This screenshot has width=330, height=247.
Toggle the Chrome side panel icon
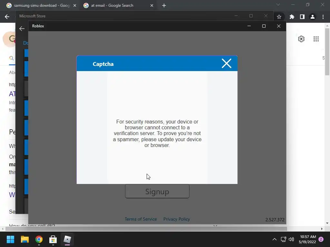coord(302,17)
